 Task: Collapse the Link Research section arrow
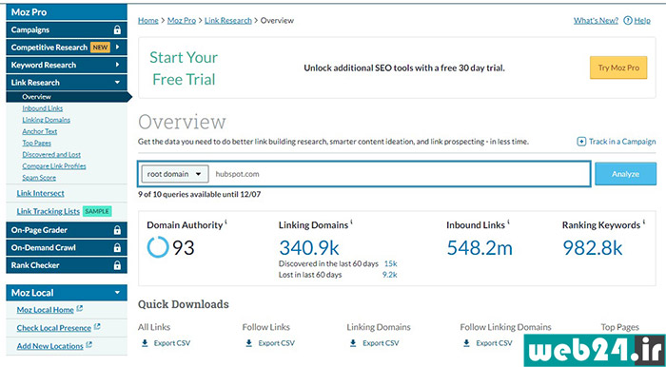[x=118, y=83]
